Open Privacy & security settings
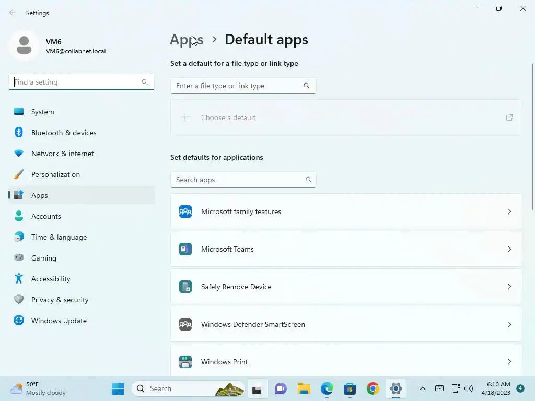Image resolution: width=535 pixels, height=401 pixels. 81,299
